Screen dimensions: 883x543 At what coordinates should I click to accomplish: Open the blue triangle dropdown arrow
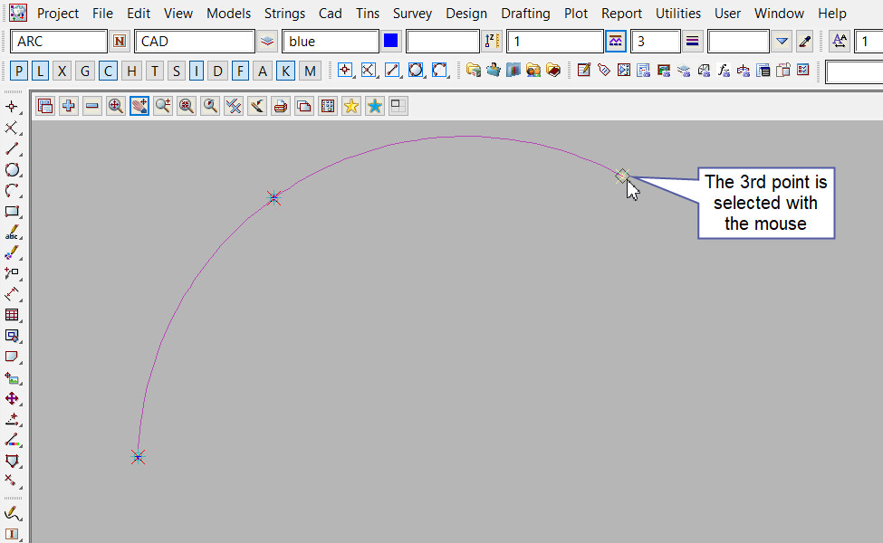(783, 42)
